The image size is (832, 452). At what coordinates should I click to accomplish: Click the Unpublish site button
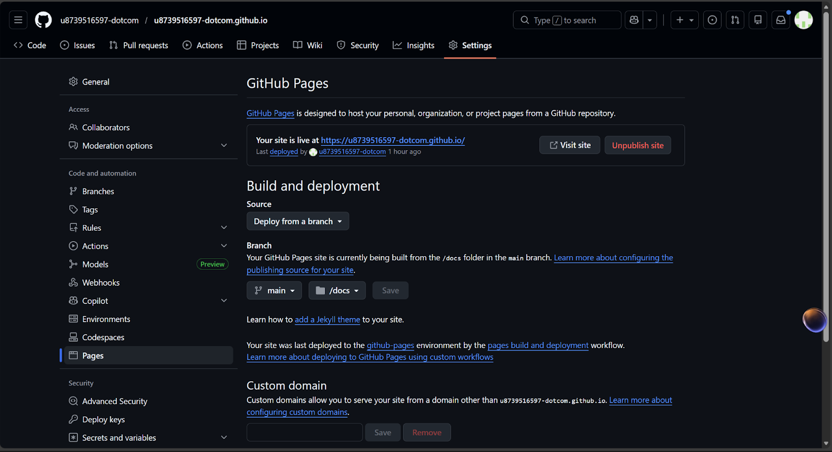[638, 145]
